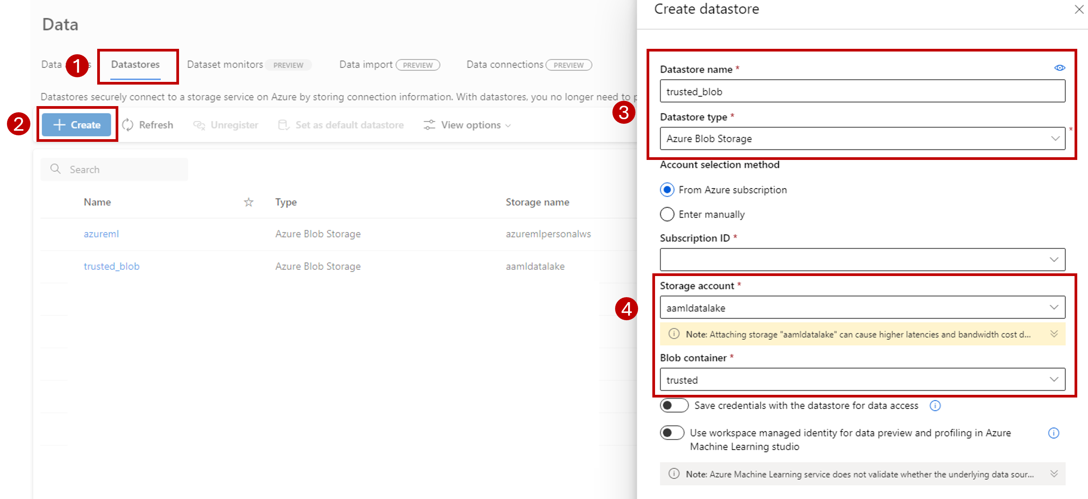Click the Datastores tab
This screenshot has height=499, width=1088.
136,65
